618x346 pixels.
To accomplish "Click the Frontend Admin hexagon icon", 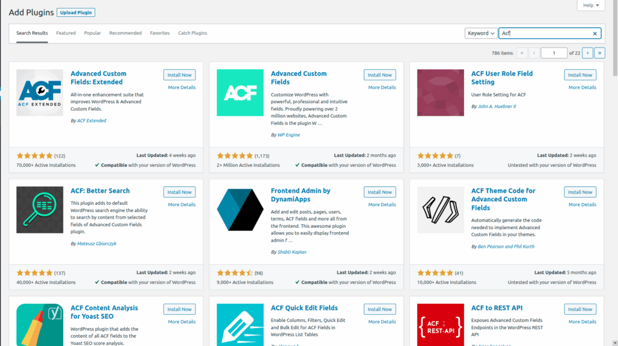I will (240, 210).
